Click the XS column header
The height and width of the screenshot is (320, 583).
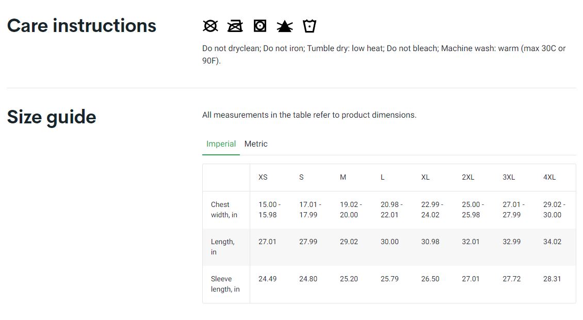point(263,177)
